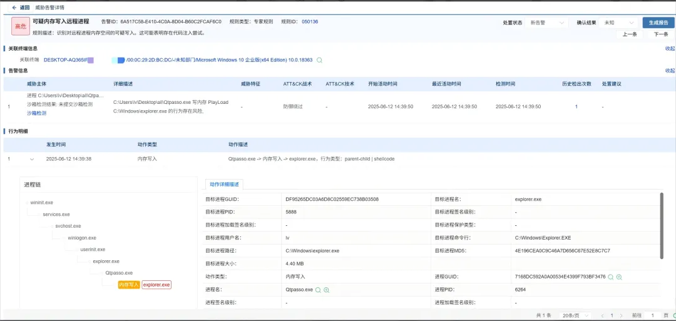Open the 沙箱检测 link
This screenshot has width=676, height=321.
[x=36, y=113]
